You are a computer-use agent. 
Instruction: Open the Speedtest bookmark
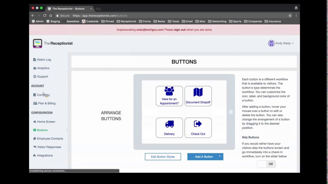(x=71, y=21)
